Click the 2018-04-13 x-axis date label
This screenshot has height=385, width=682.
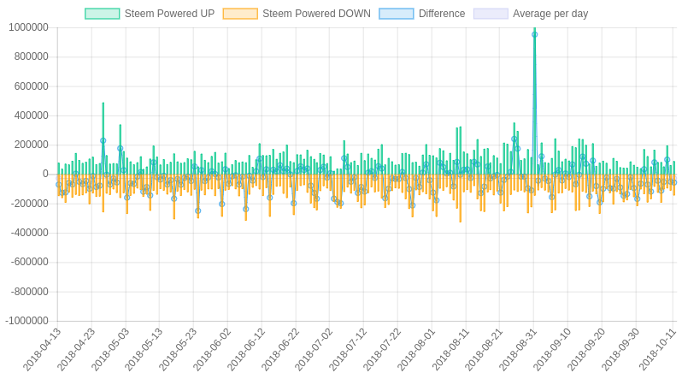point(42,350)
